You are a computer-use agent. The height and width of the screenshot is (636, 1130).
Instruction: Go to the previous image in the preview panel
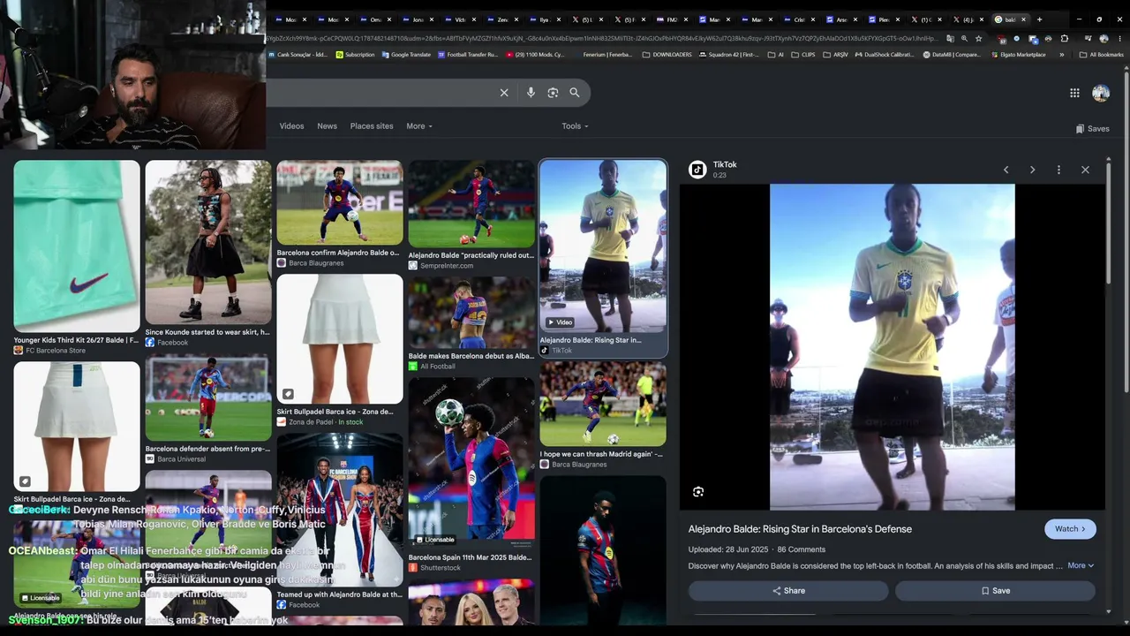click(1006, 170)
